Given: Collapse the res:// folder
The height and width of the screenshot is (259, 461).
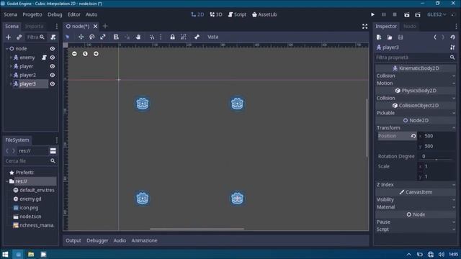Looking at the screenshot, I should pos(7,181).
